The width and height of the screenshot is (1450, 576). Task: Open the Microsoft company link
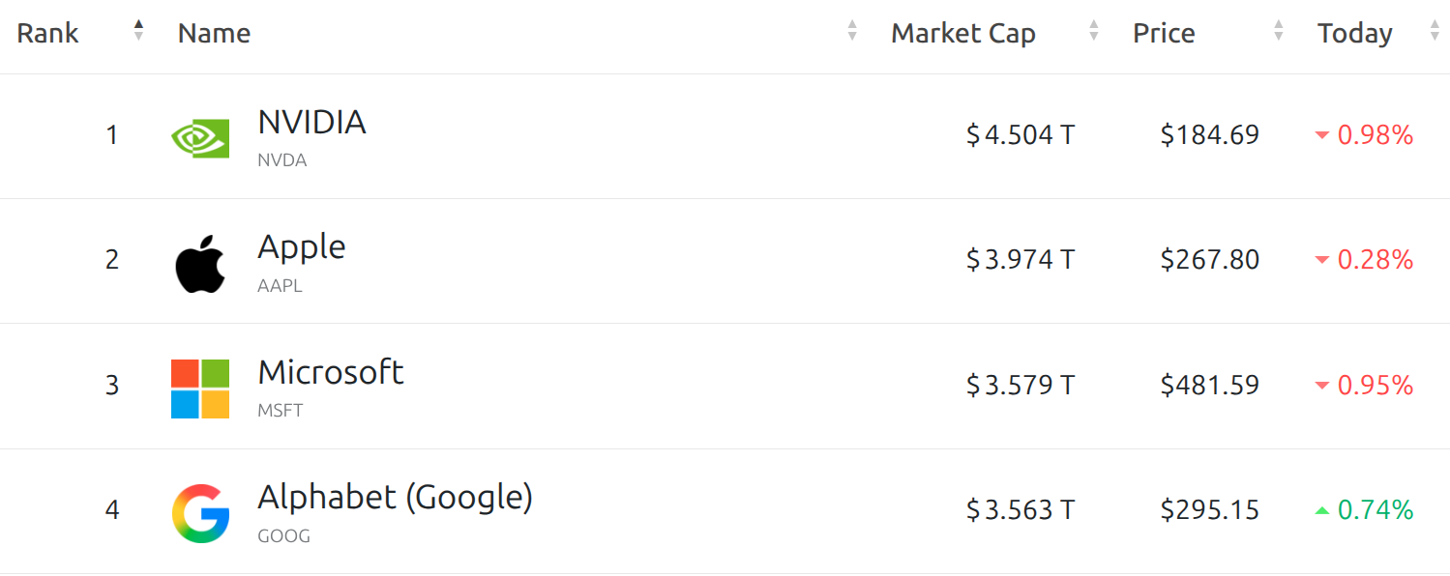pyautogui.click(x=330, y=372)
